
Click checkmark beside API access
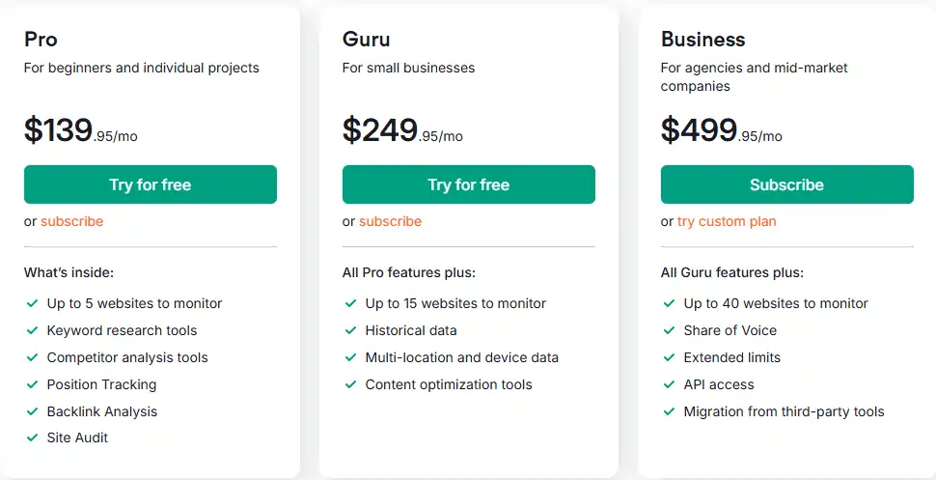(669, 384)
